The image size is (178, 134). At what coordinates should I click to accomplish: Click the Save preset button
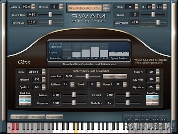click(x=106, y=9)
